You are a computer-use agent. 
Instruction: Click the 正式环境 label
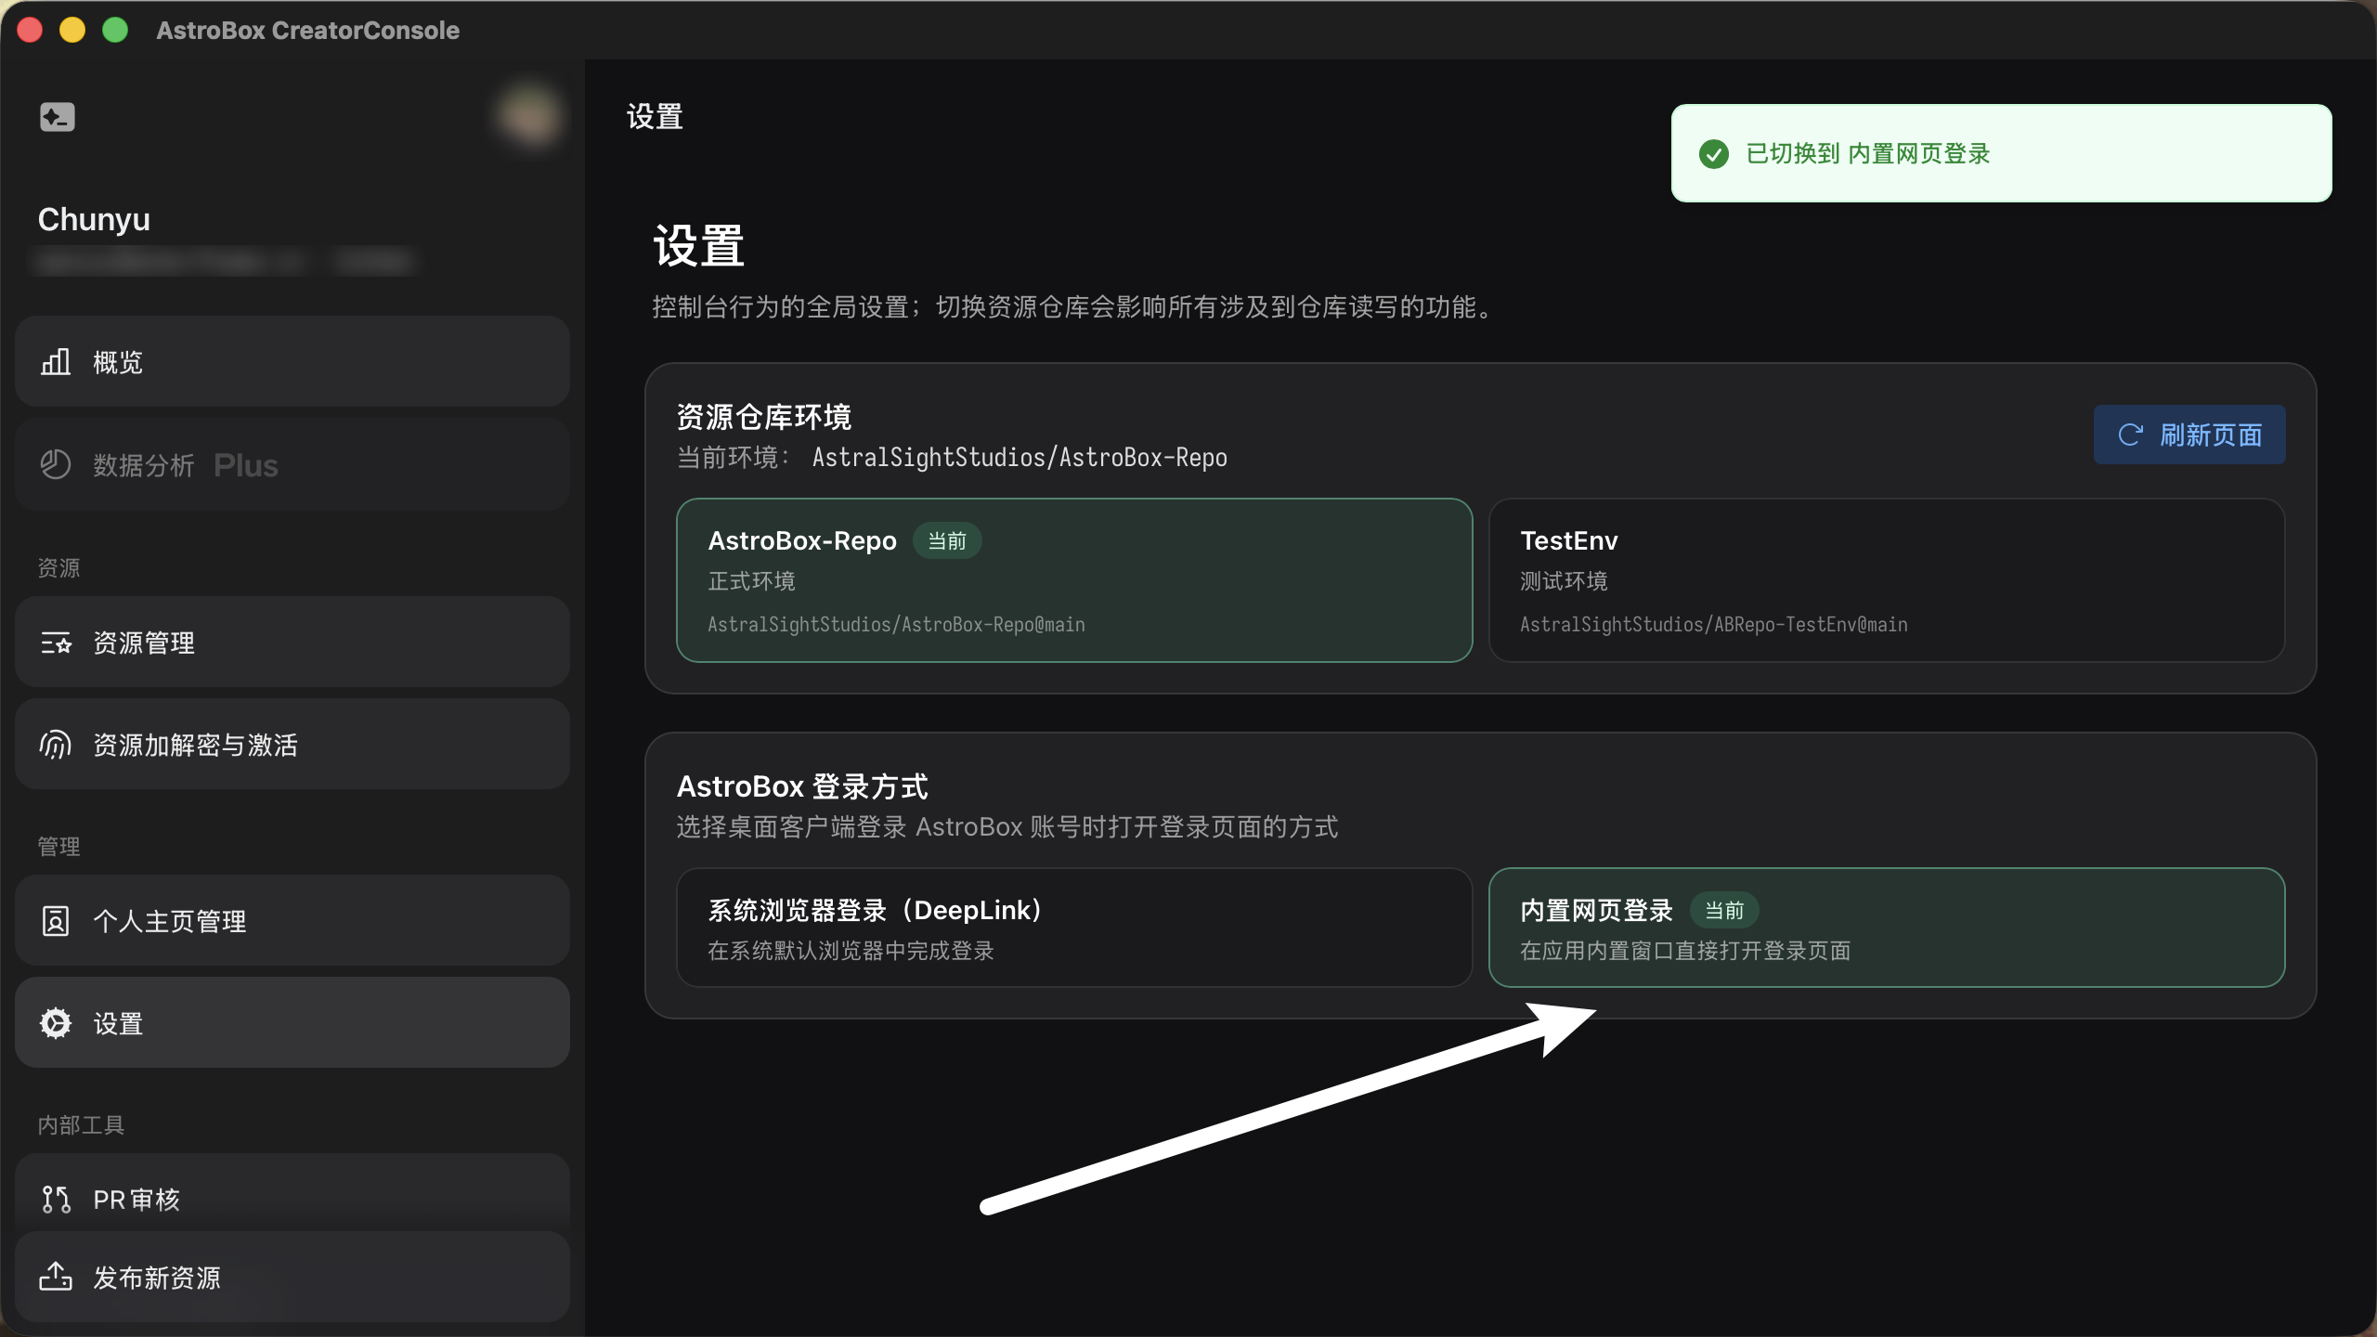point(751,581)
